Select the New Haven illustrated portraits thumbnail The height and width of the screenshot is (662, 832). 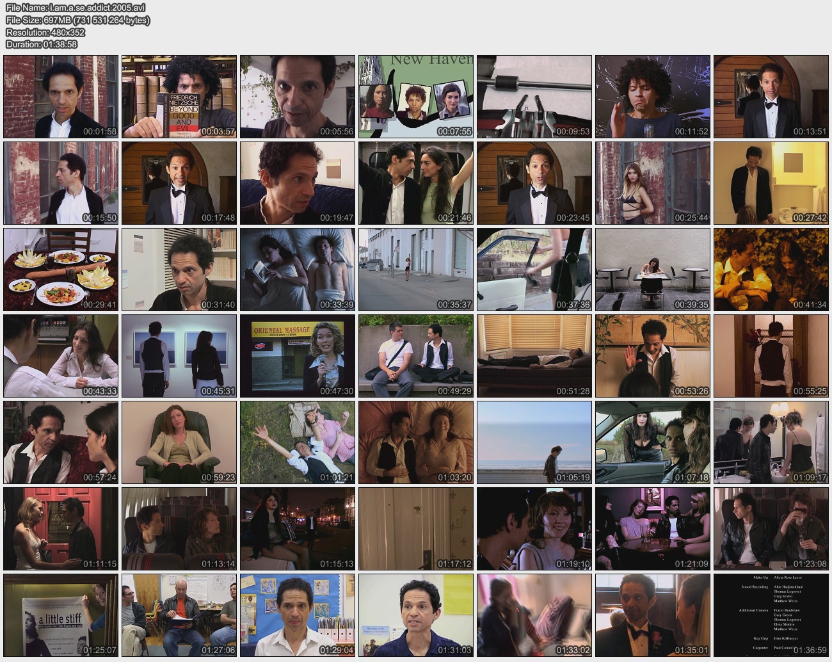click(x=416, y=97)
